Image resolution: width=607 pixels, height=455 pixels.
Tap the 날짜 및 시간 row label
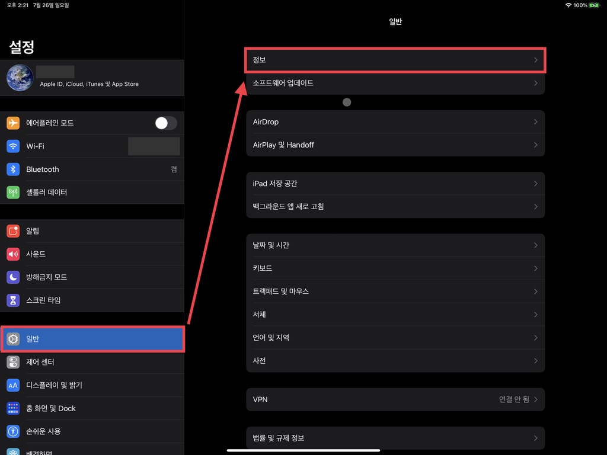tap(271, 245)
